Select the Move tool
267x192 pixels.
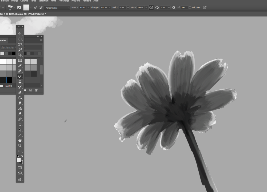tap(20, 34)
